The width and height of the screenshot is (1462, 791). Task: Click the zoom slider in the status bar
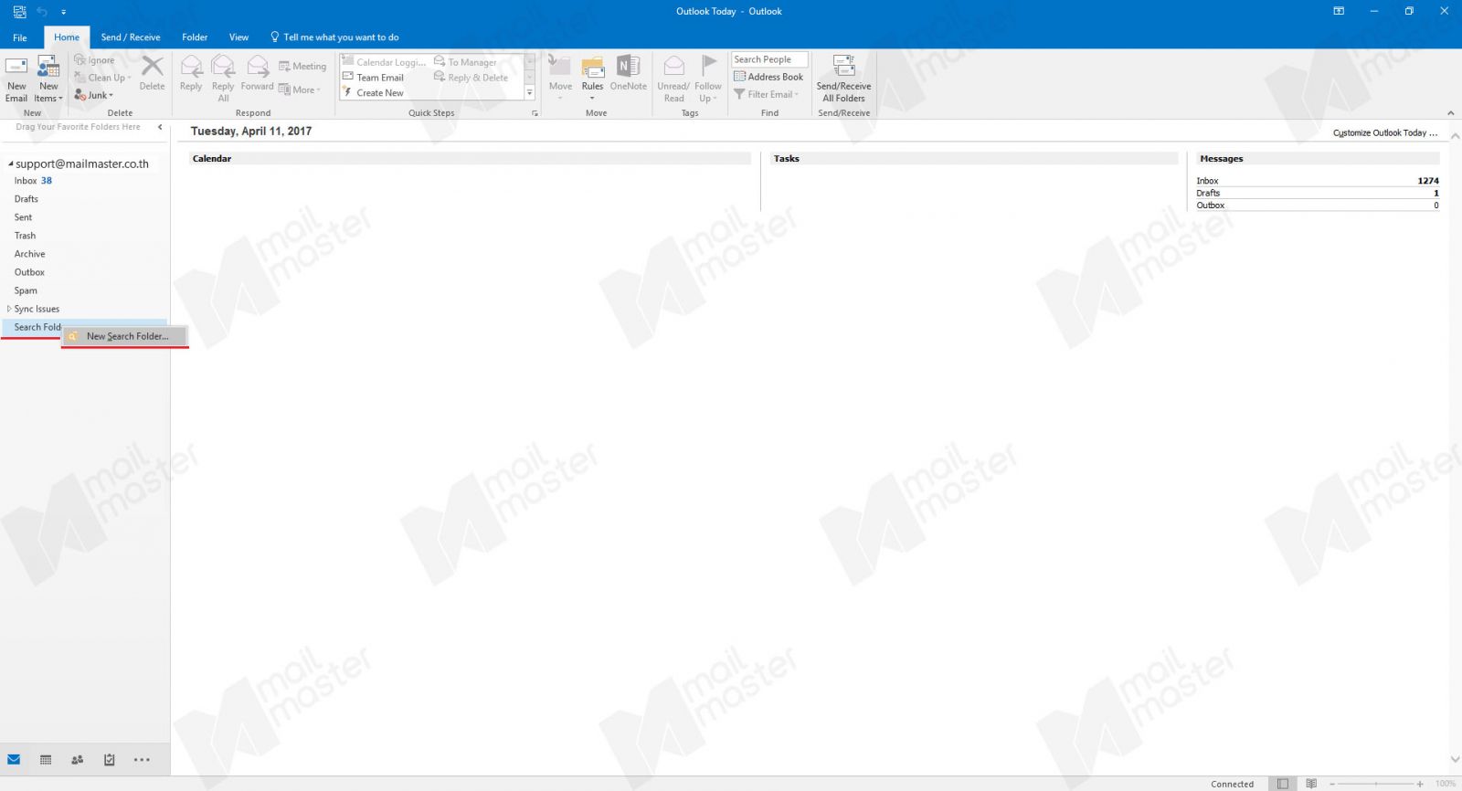[x=1375, y=784]
